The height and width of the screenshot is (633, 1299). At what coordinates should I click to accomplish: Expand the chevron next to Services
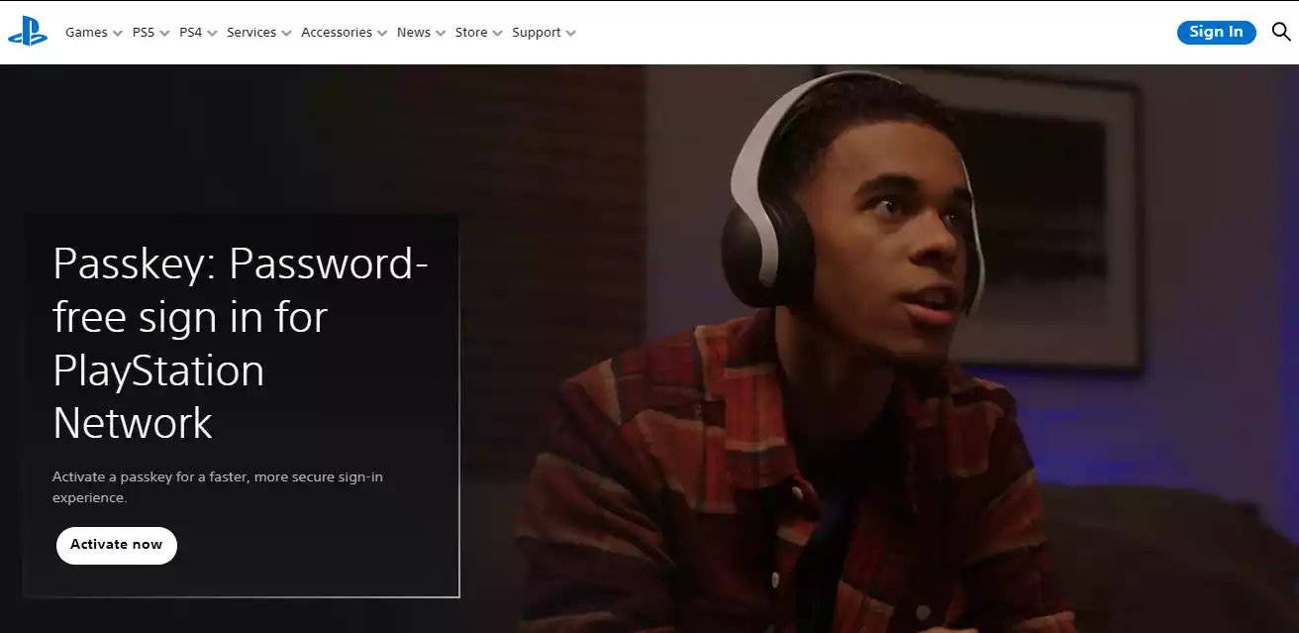pos(286,34)
